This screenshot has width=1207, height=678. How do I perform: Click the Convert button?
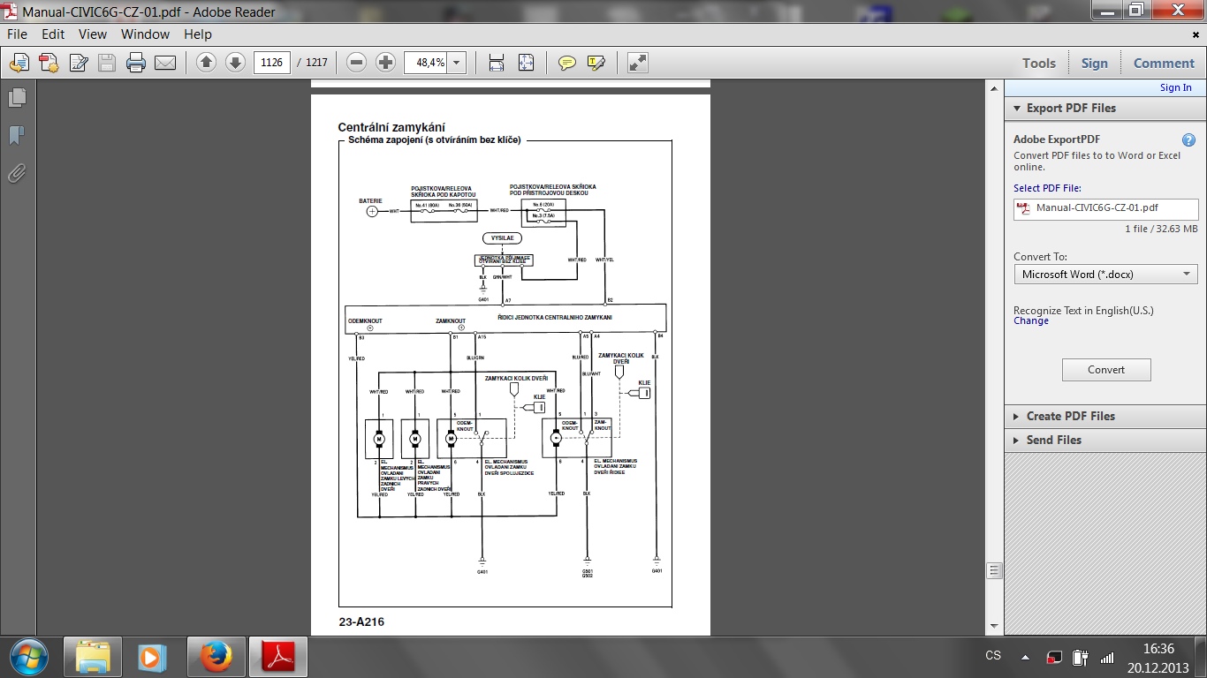(1106, 370)
